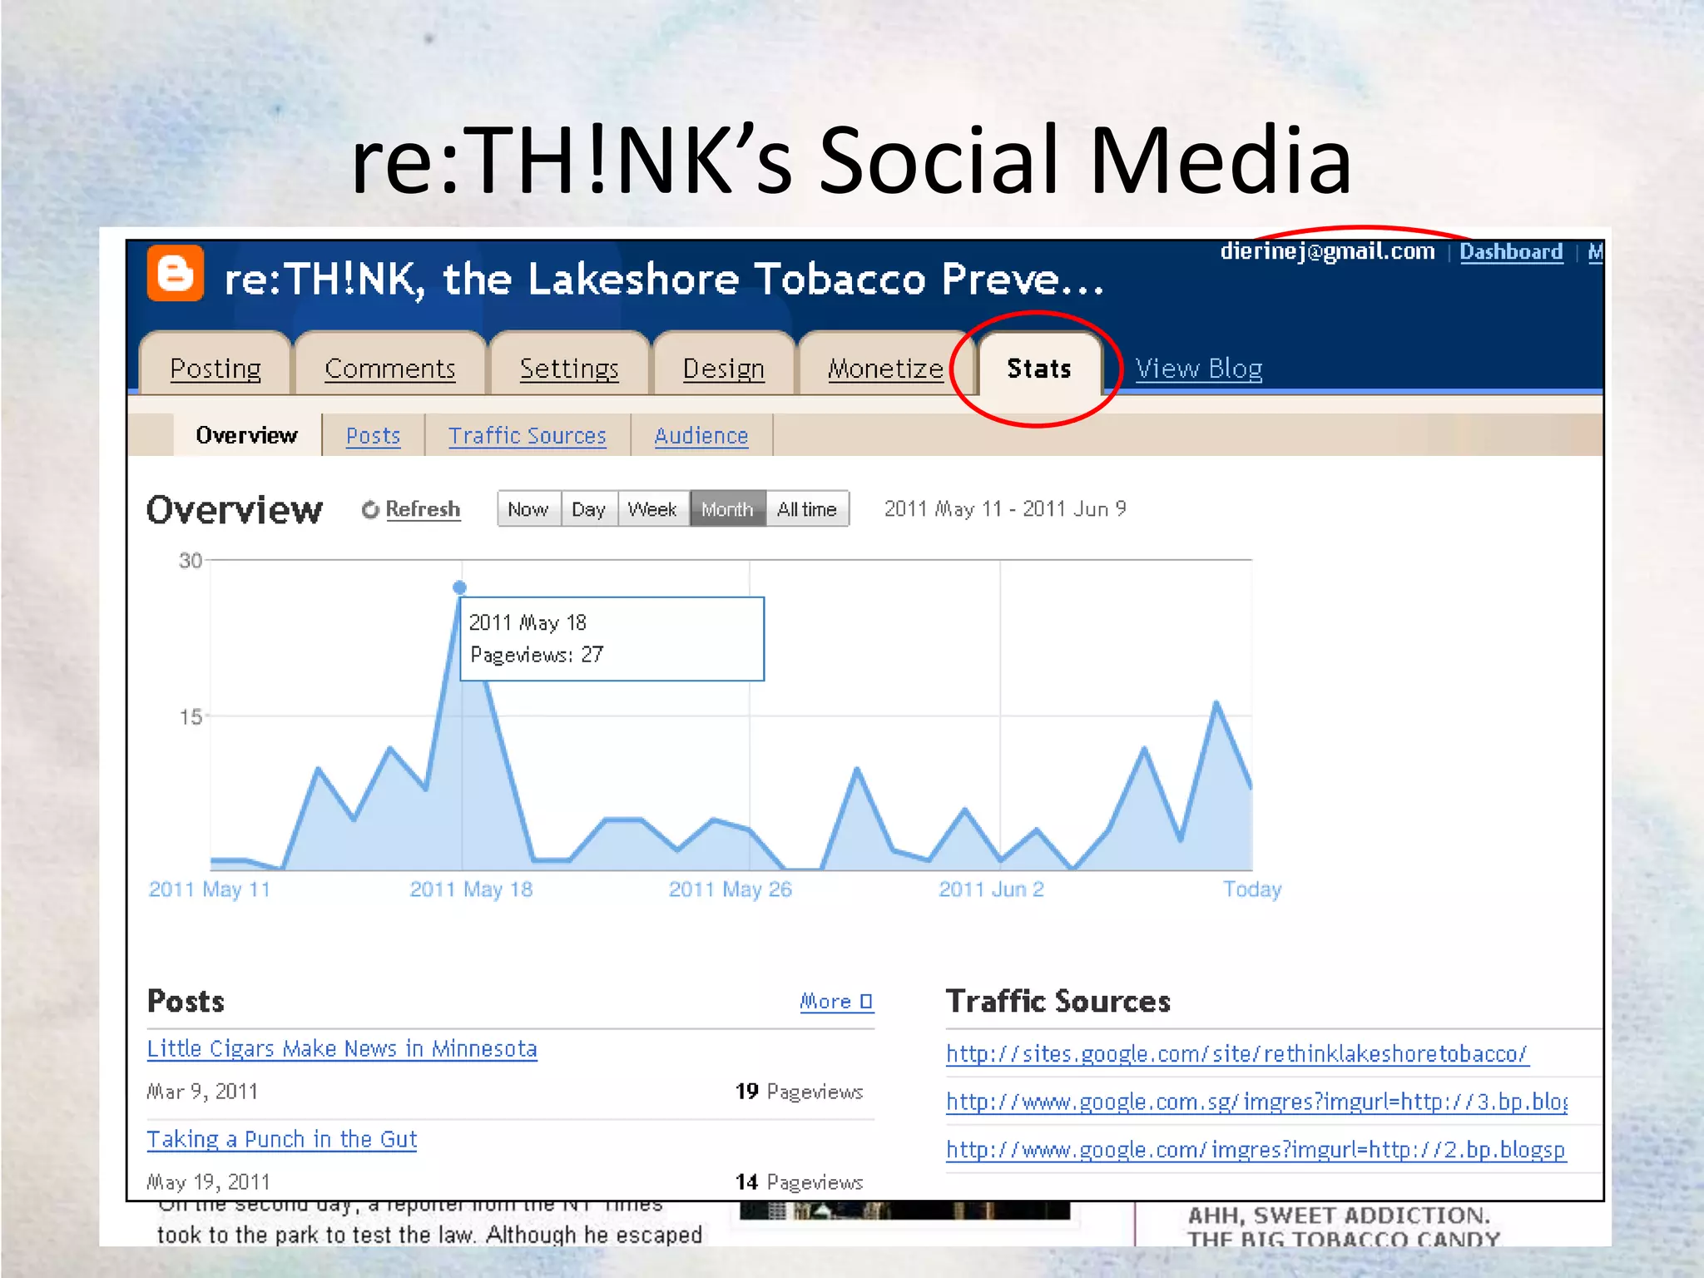Open the Traffic Sources sub-tab
The image size is (1704, 1278).
(528, 435)
